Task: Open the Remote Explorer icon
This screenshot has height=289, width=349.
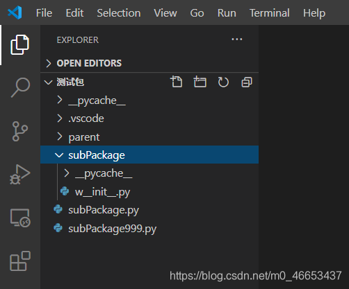Action: coord(20,218)
